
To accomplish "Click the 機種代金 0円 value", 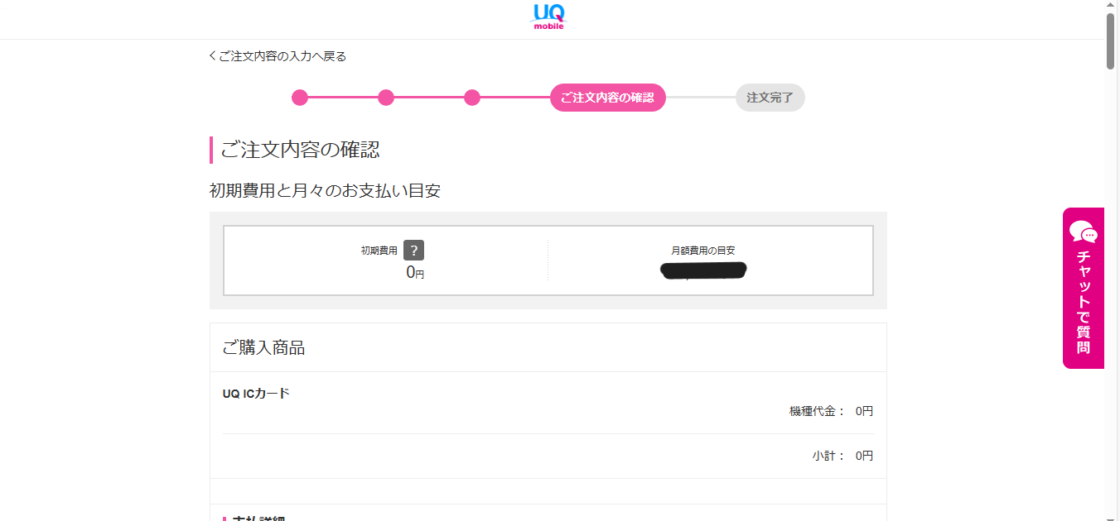I will click(x=864, y=411).
